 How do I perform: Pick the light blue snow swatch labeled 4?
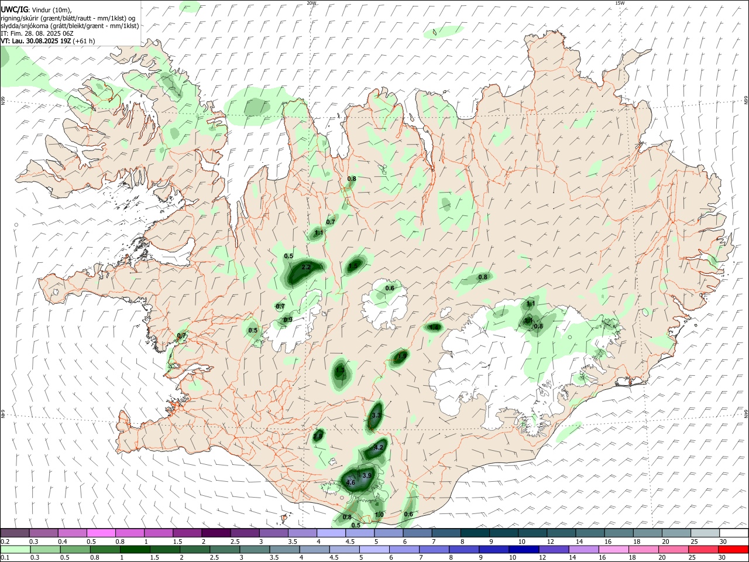[331, 533]
